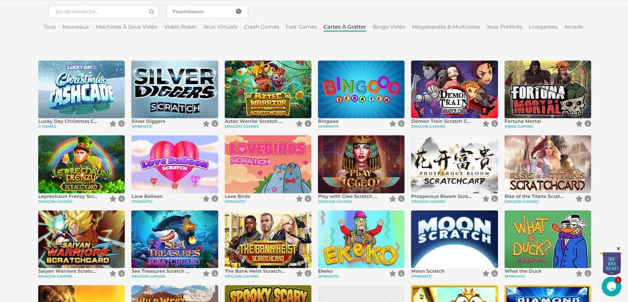Star the Aztec Warrior Scratch game
Image resolution: width=628 pixels, height=302 pixels.
(x=299, y=124)
